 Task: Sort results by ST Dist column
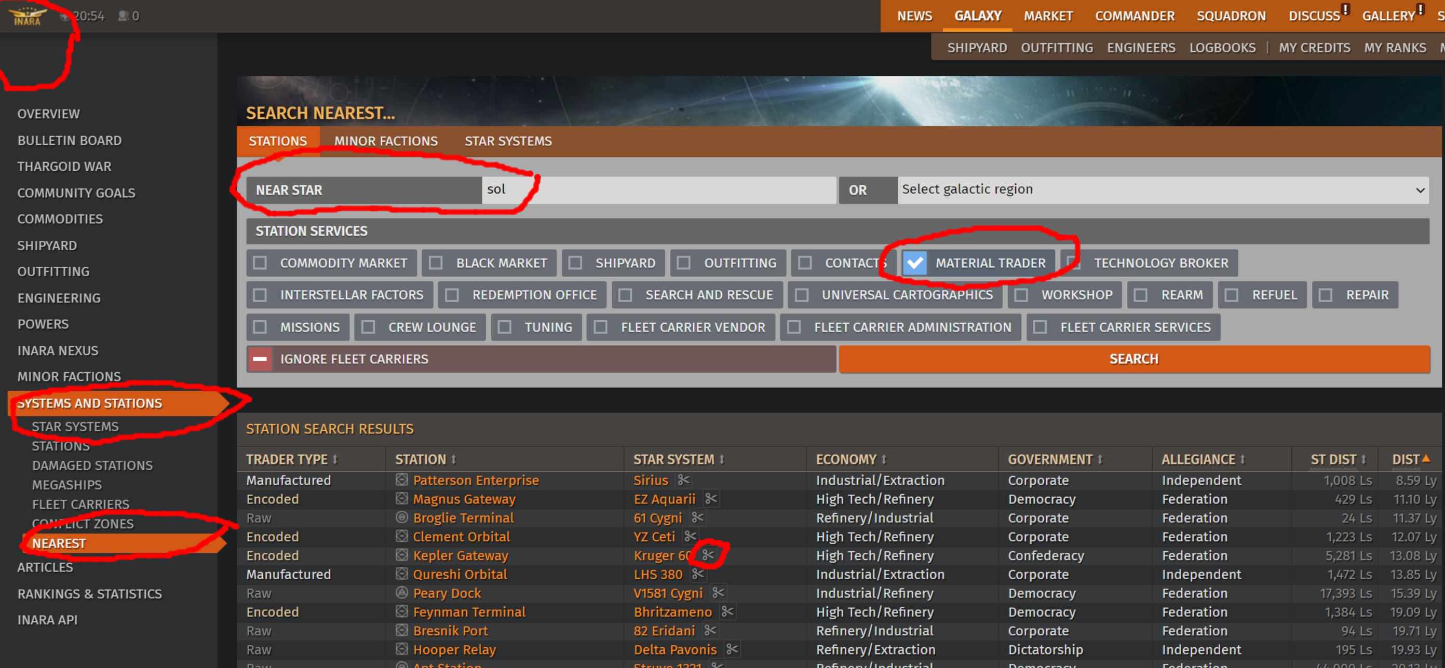(x=1339, y=459)
